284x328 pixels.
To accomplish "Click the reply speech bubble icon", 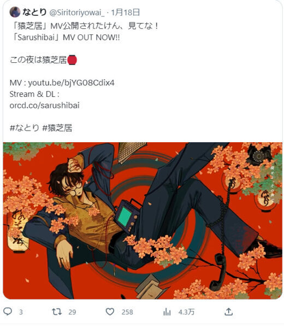I will tap(8, 312).
